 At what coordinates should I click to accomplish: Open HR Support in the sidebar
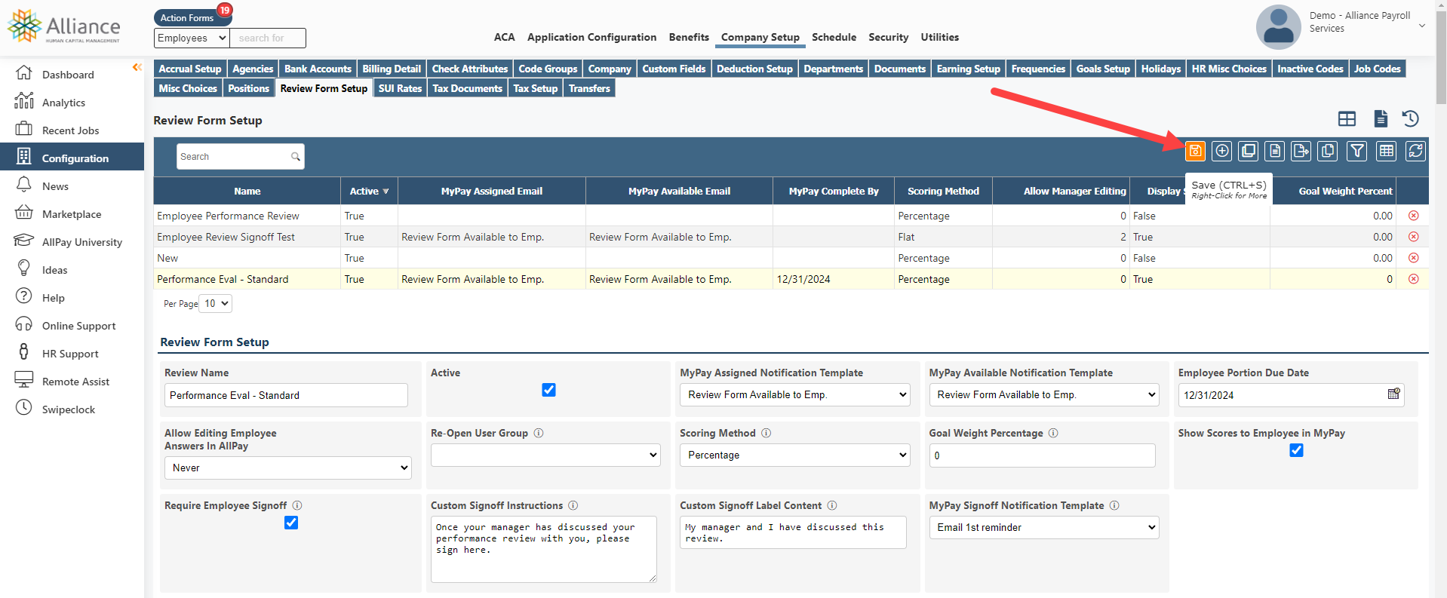click(72, 354)
